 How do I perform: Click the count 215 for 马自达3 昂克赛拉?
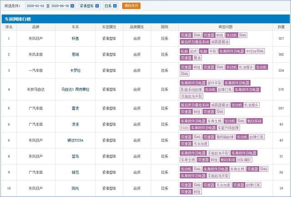(281, 89)
